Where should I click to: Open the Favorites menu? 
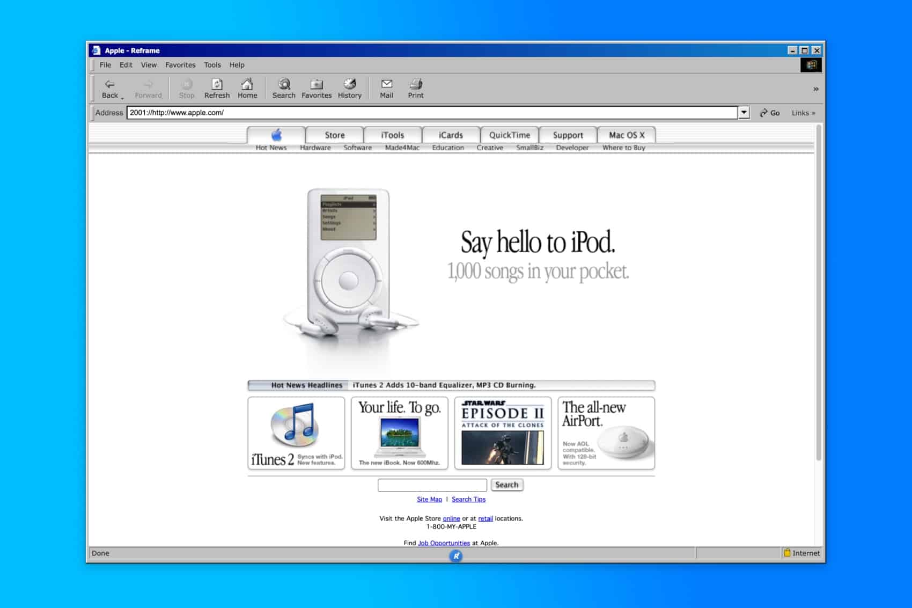point(180,65)
